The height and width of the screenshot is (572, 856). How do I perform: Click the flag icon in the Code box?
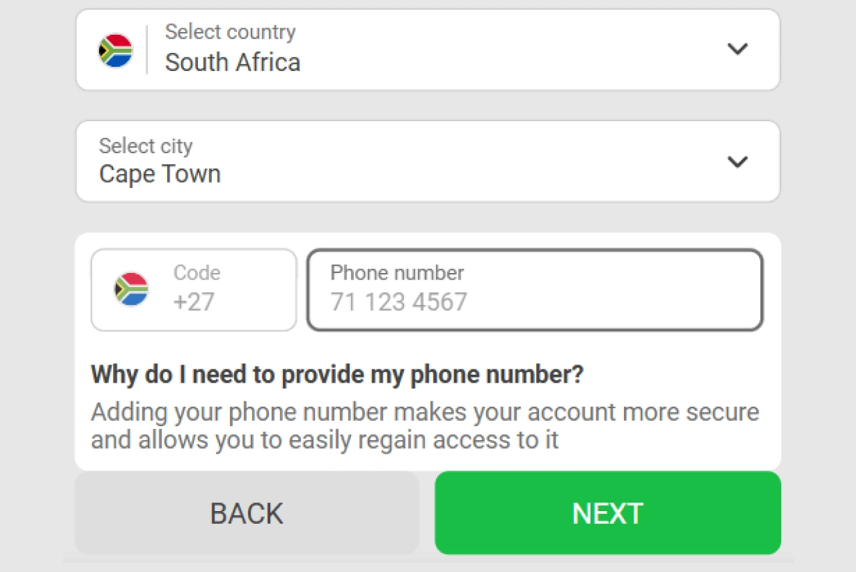(x=131, y=289)
